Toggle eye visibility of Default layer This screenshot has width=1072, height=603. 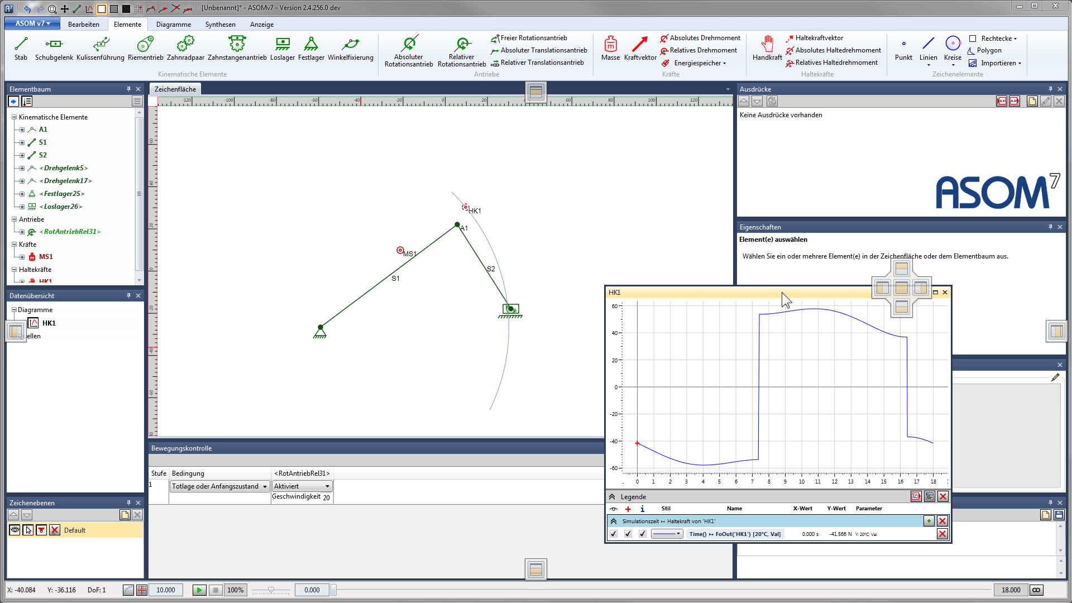coord(15,530)
